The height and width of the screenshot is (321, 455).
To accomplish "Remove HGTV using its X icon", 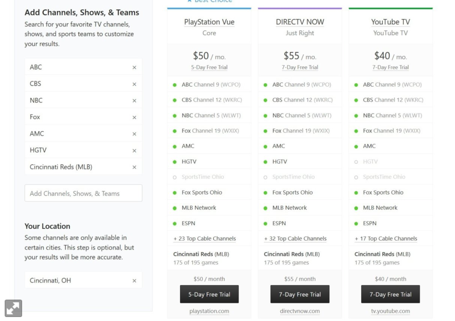I will (134, 151).
